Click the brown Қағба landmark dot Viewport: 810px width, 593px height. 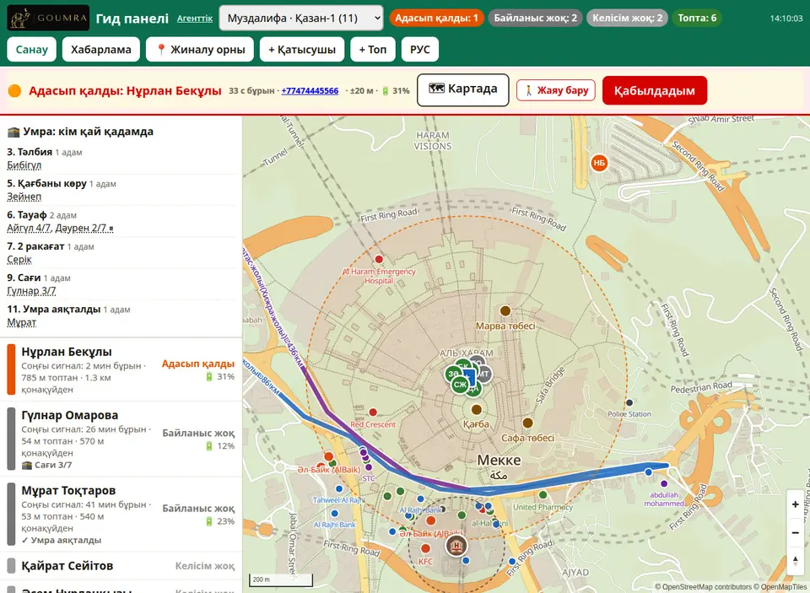tap(476, 410)
